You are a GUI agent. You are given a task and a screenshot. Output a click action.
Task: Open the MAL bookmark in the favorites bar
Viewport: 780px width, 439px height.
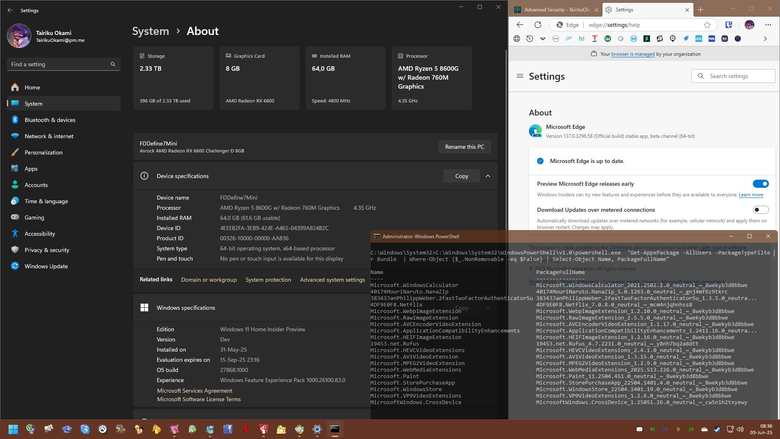(x=711, y=39)
